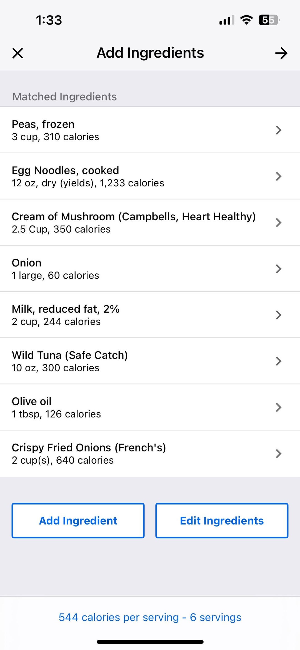Tap chevron next to Onion

pyautogui.click(x=278, y=268)
